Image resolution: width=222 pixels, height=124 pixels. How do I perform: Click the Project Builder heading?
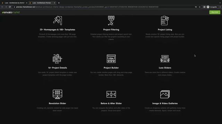click(x=111, y=68)
